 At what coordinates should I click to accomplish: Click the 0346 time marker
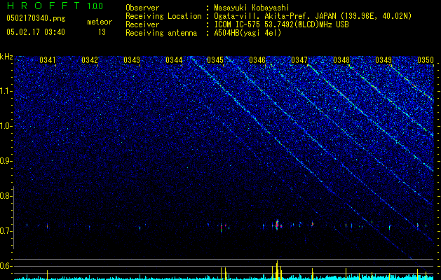click(257, 60)
